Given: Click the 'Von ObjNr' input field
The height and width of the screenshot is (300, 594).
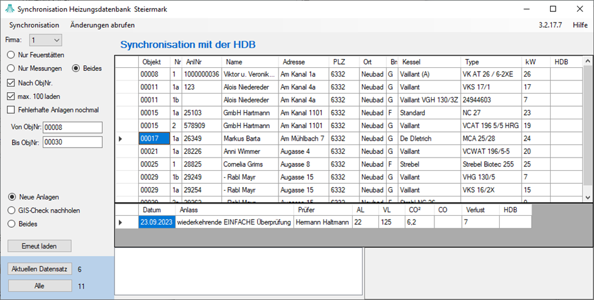Looking at the screenshot, I should 72,127.
